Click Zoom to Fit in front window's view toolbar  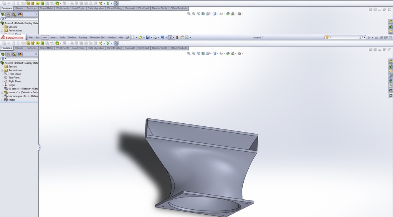click(189, 53)
